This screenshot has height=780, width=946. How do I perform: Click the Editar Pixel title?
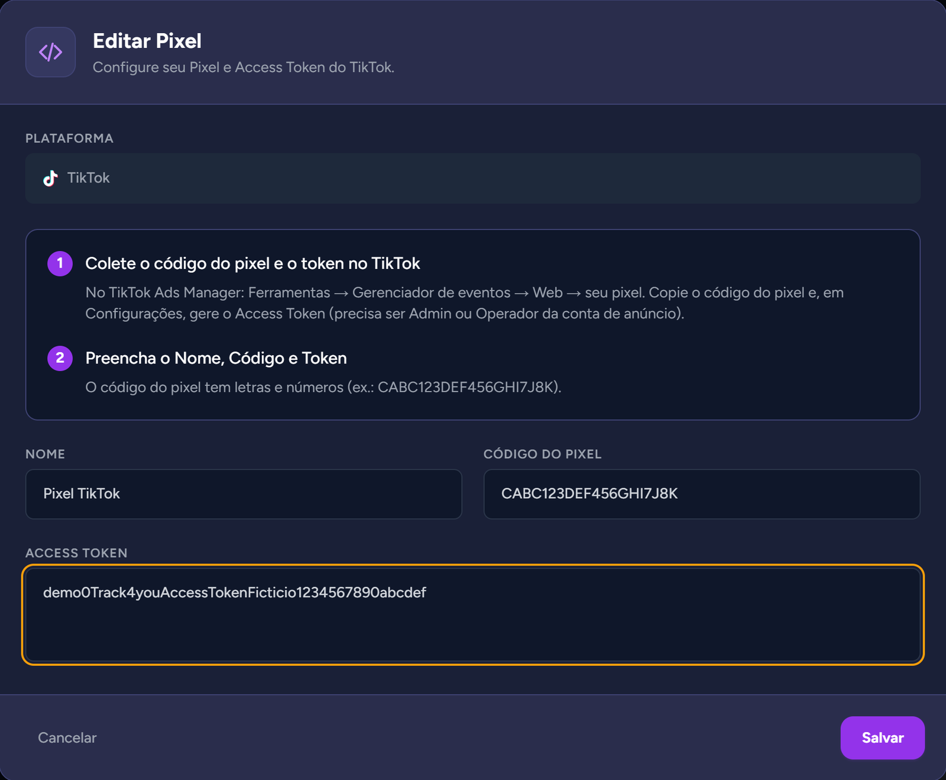click(147, 41)
